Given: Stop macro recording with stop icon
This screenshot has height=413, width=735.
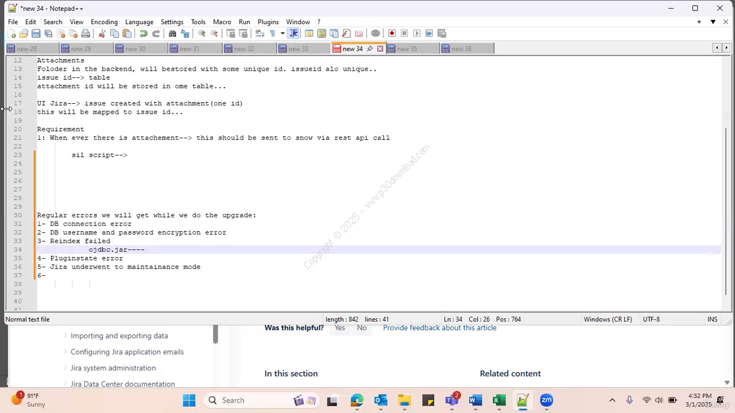Looking at the screenshot, I should coord(404,33).
